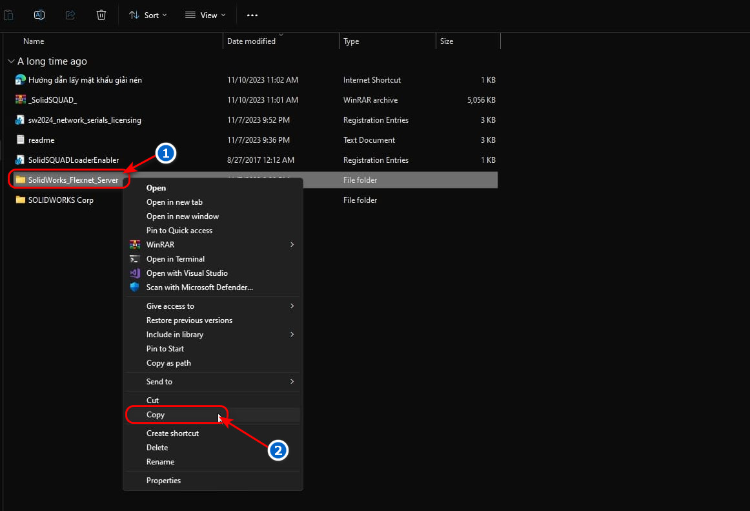Click the 'Internet Shortcut' type cell
The height and width of the screenshot is (511, 750).
372,80
